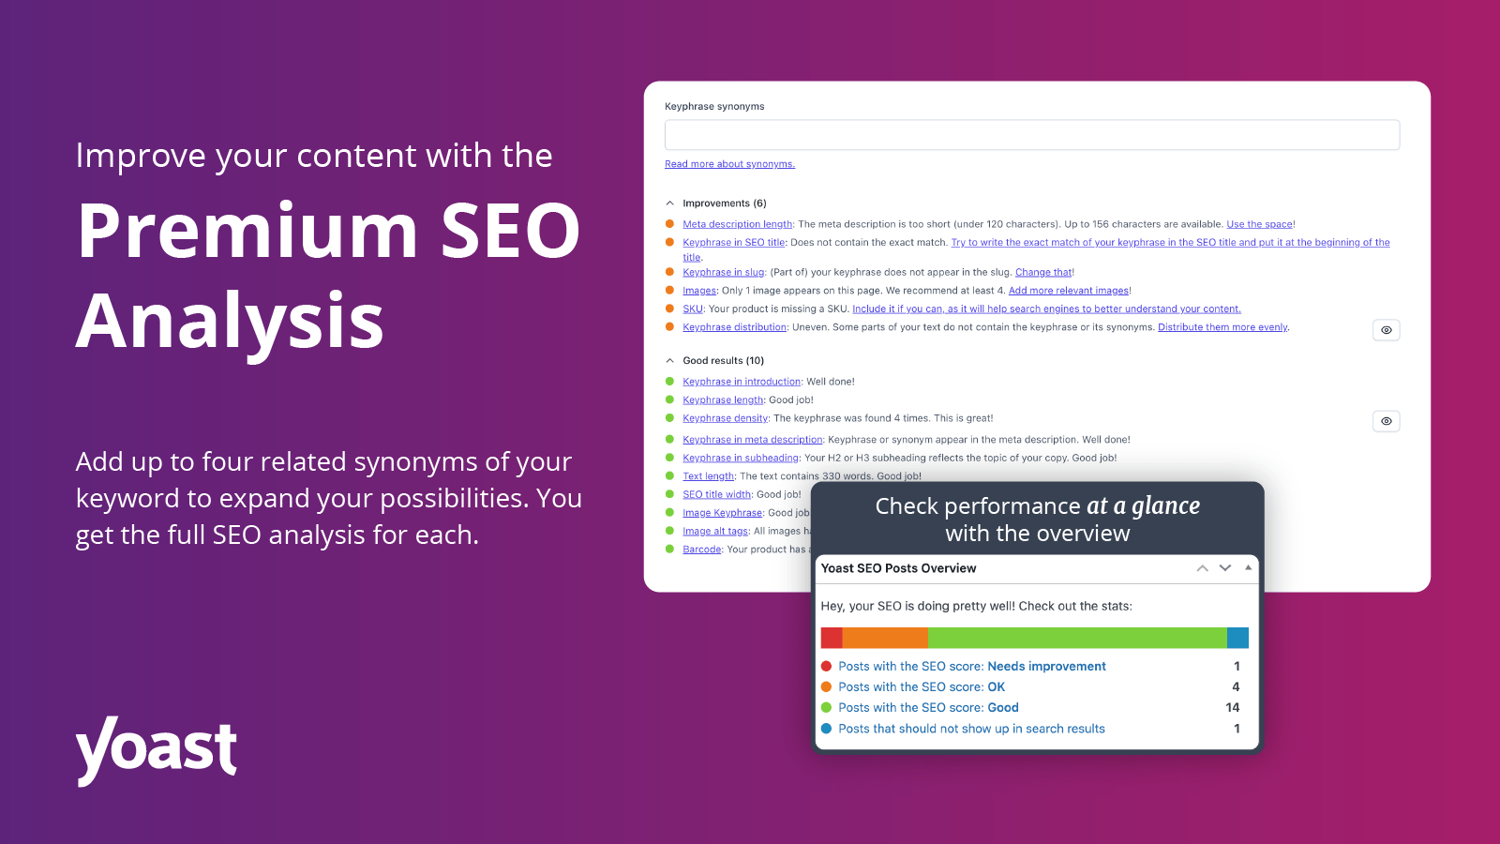Move the Yoast SEO Posts Overview widget down
Image resolution: width=1500 pixels, height=844 pixels.
[x=1224, y=568]
